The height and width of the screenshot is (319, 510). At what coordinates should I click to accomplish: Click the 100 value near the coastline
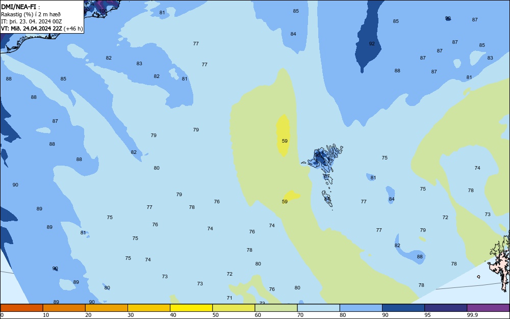[x=103, y=11]
